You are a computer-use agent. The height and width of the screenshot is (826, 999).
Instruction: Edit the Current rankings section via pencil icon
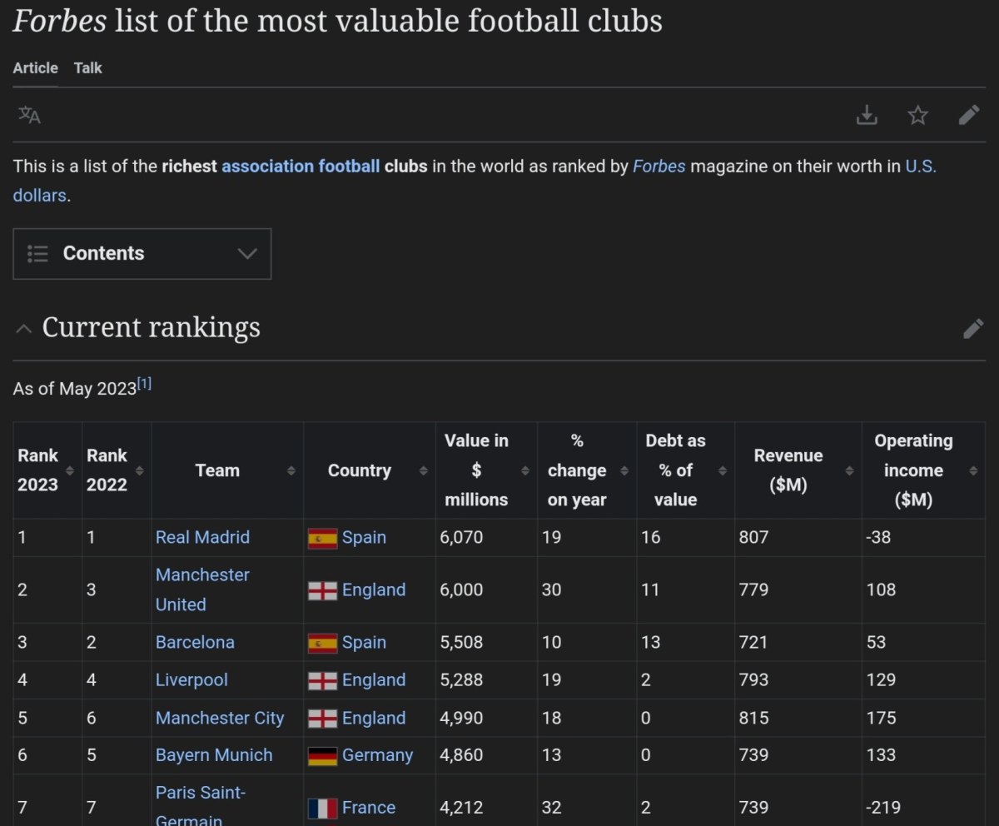tap(972, 328)
